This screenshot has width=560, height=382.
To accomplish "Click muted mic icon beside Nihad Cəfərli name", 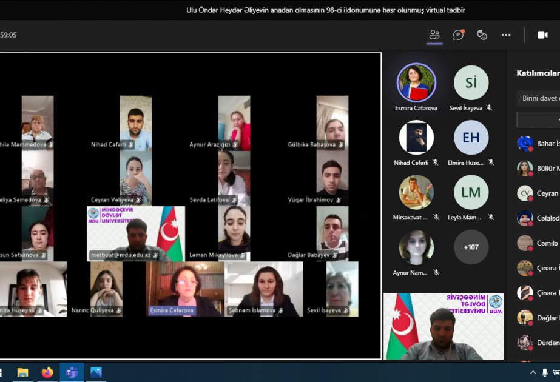I will pyautogui.click(x=436, y=162).
